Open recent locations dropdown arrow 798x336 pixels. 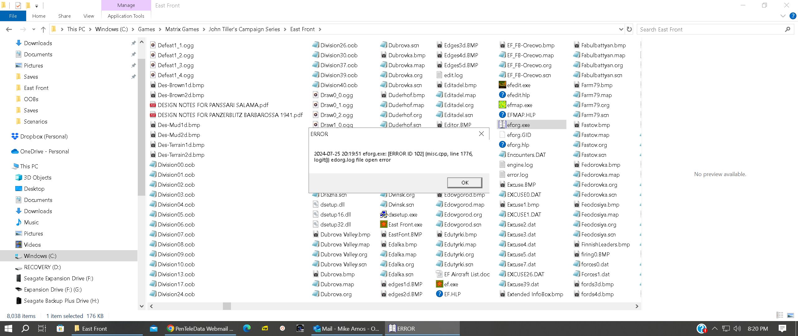pos(34,29)
